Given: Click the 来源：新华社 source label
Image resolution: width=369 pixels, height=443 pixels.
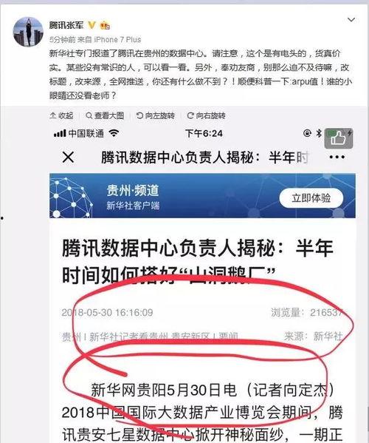Looking at the screenshot, I should pyautogui.click(x=314, y=337).
